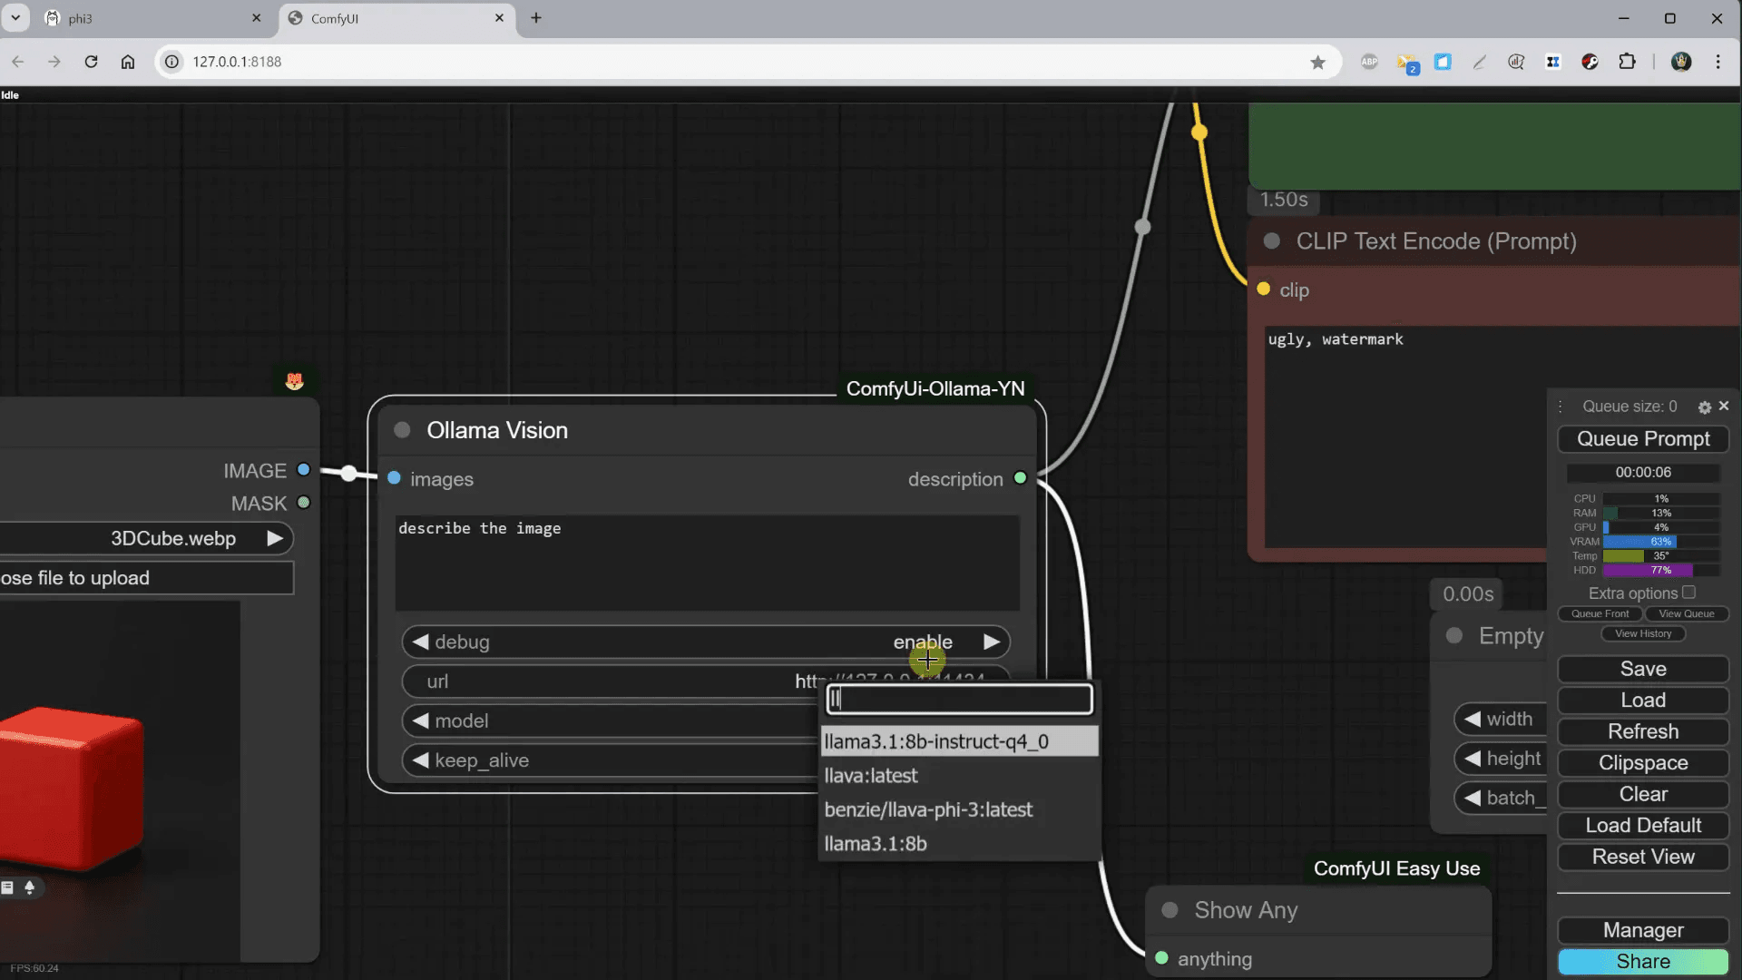Click the bookmark star in the address bar
This screenshot has height=980, width=1742.
point(1319,62)
